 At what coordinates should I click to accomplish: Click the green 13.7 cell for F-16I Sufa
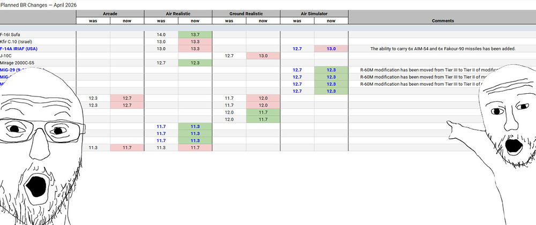click(195, 34)
